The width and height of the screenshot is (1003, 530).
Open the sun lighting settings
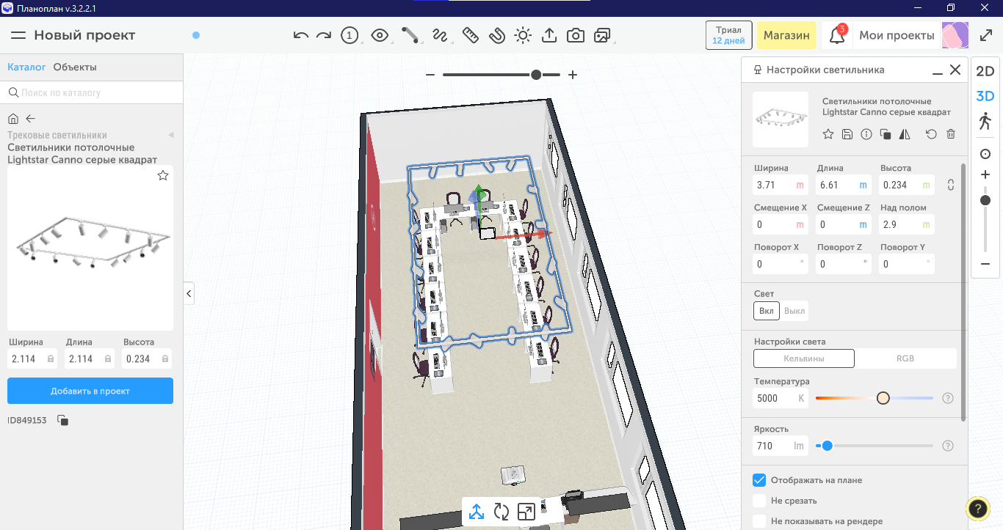[x=523, y=35]
